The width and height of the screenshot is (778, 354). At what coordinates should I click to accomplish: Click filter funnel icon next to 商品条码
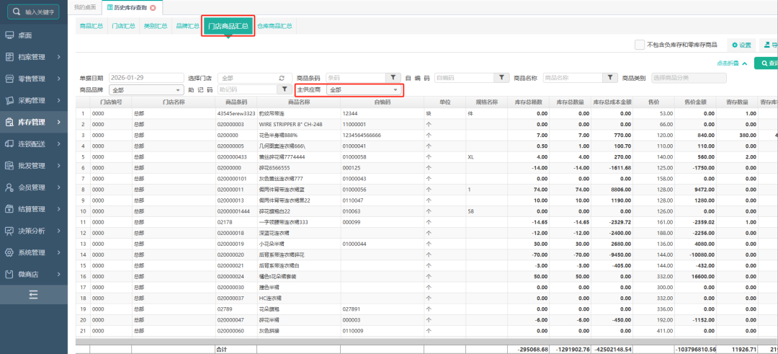(x=393, y=78)
